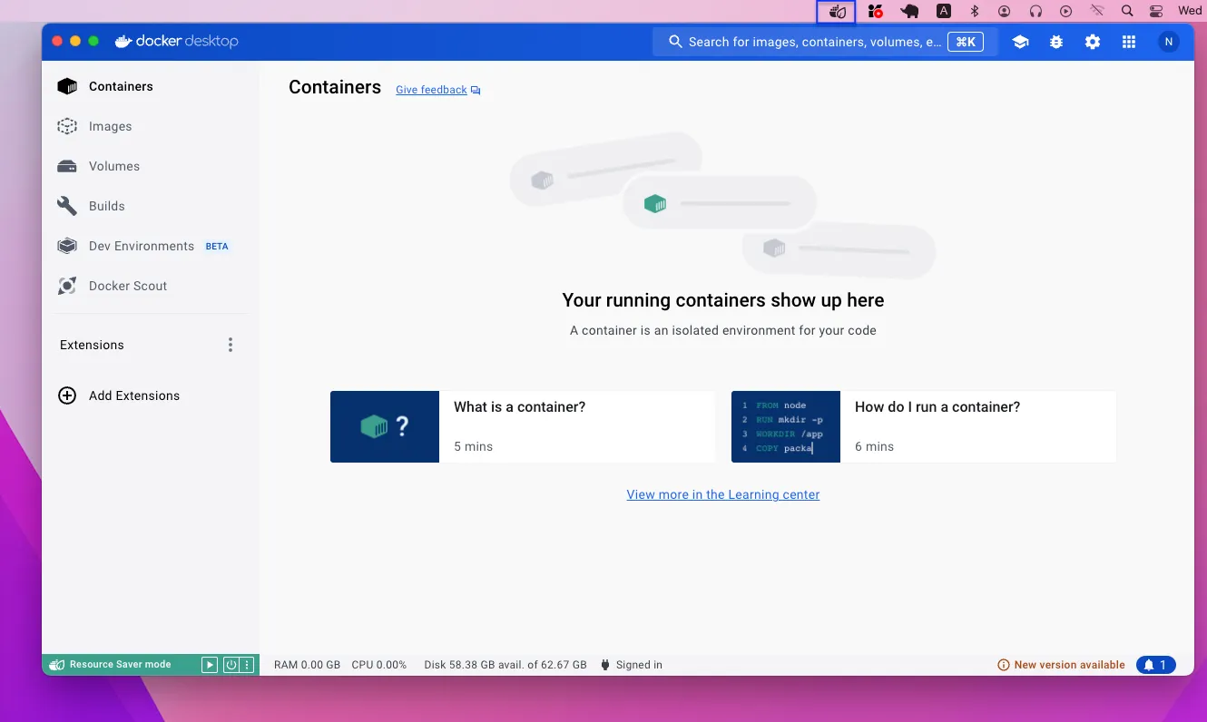The height and width of the screenshot is (722, 1207).
Task: Click the play button in Resource Saver bar
Action: point(210,665)
